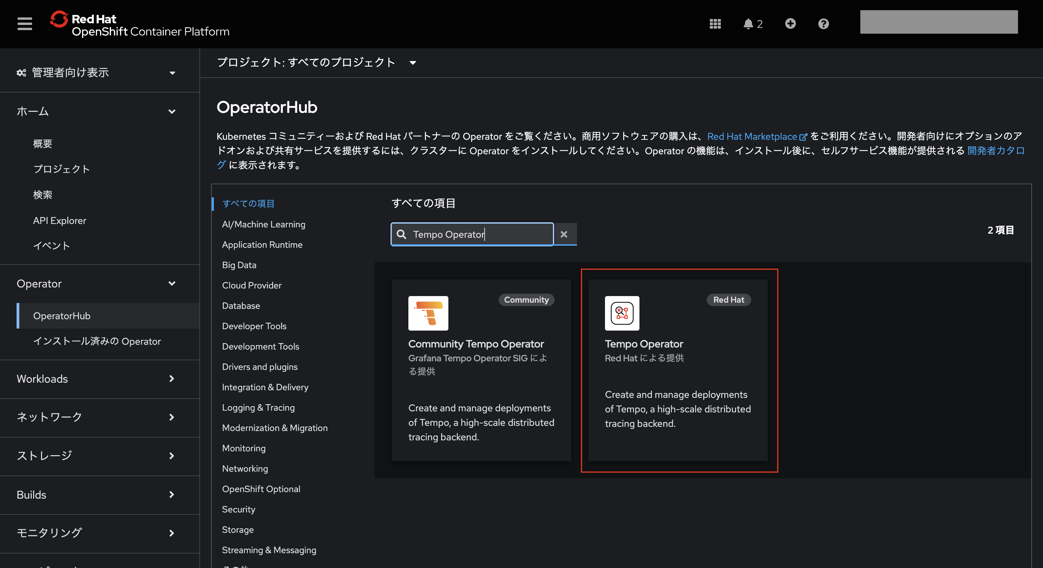
Task: Open the 管理者向け表示 perspective switcher
Action: 96,72
